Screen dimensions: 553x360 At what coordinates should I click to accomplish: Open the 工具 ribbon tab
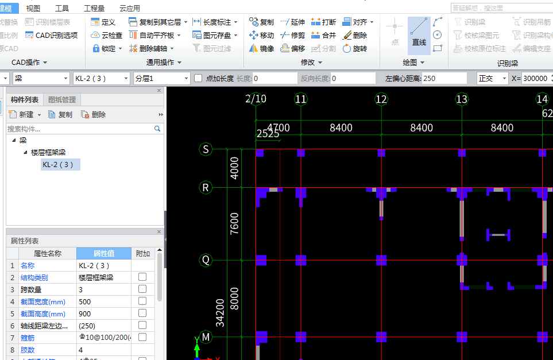(62, 8)
